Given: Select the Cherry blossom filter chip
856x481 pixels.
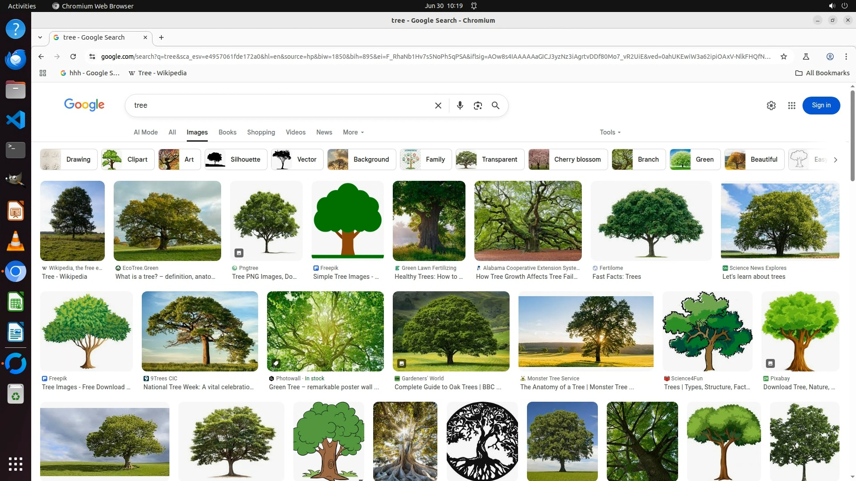Looking at the screenshot, I should tap(568, 159).
